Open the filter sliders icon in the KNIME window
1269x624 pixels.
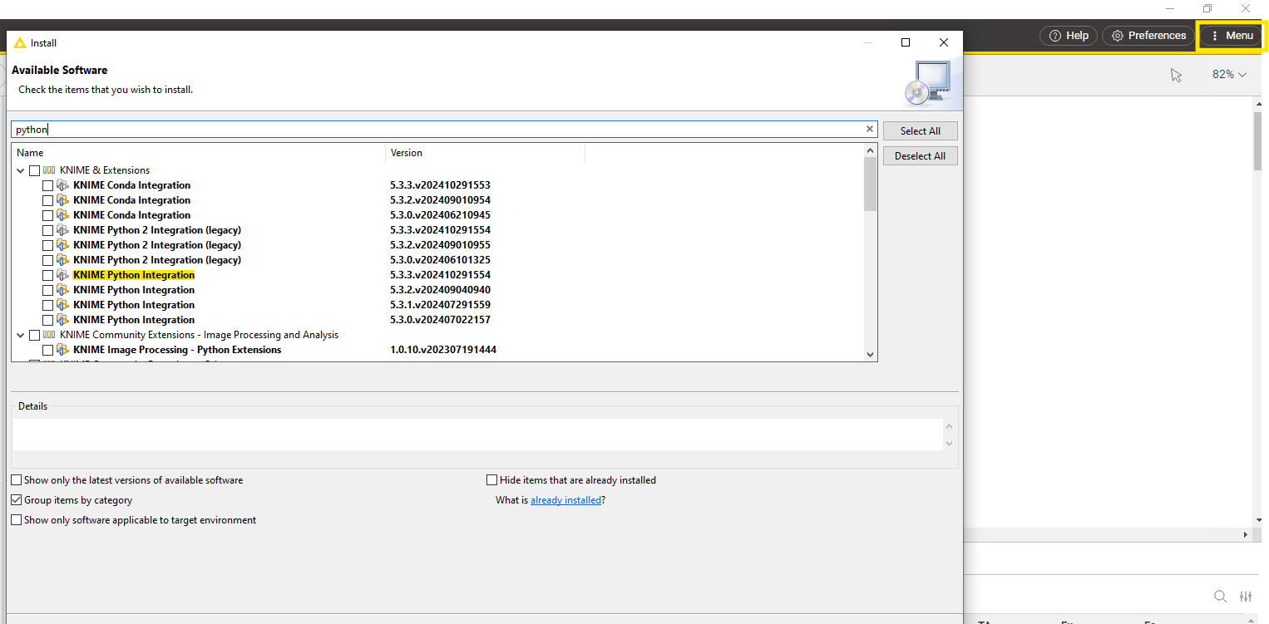tap(1246, 596)
